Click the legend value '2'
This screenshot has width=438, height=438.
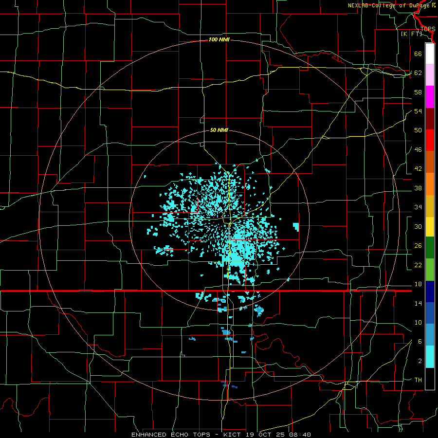pyautogui.click(x=420, y=361)
